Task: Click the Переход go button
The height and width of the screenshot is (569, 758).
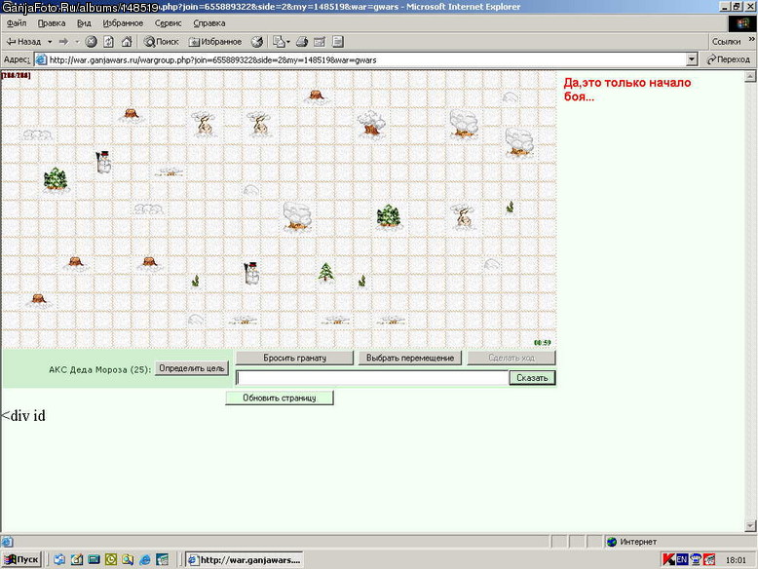Action: click(728, 60)
